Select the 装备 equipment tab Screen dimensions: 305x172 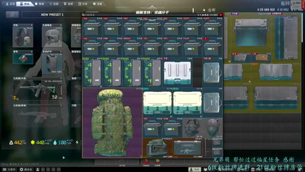25,4
